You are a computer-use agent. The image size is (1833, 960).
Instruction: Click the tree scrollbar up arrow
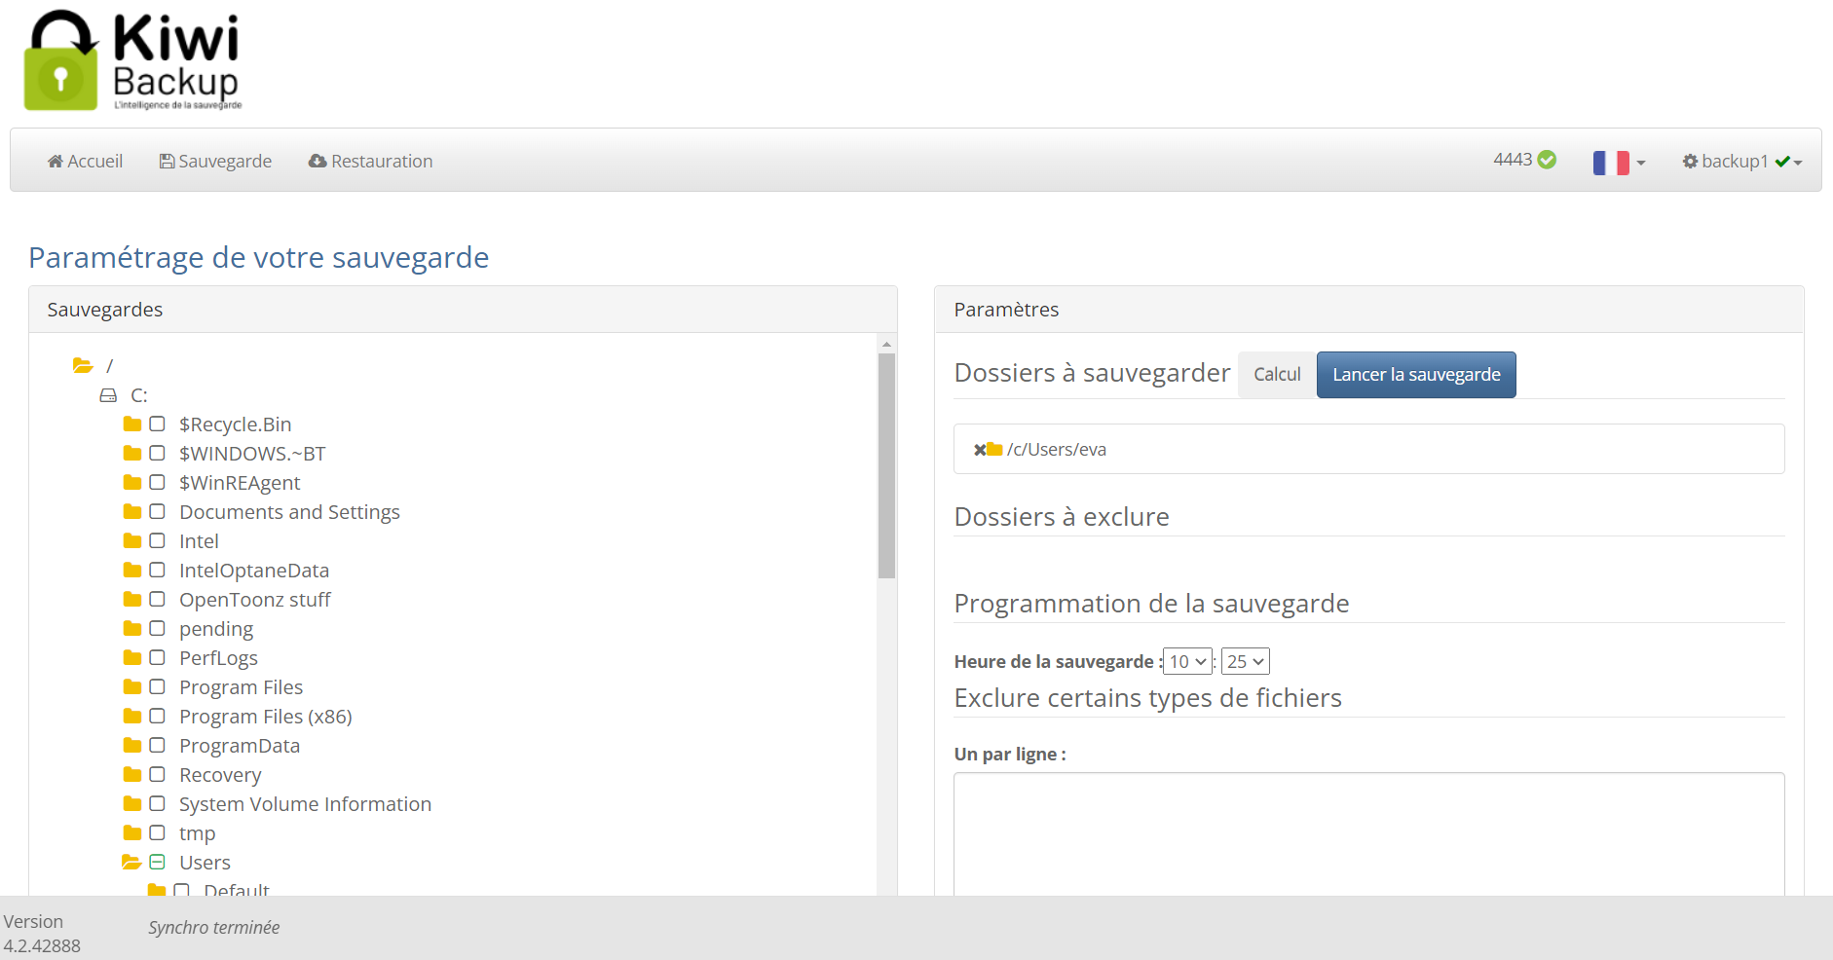(x=886, y=344)
